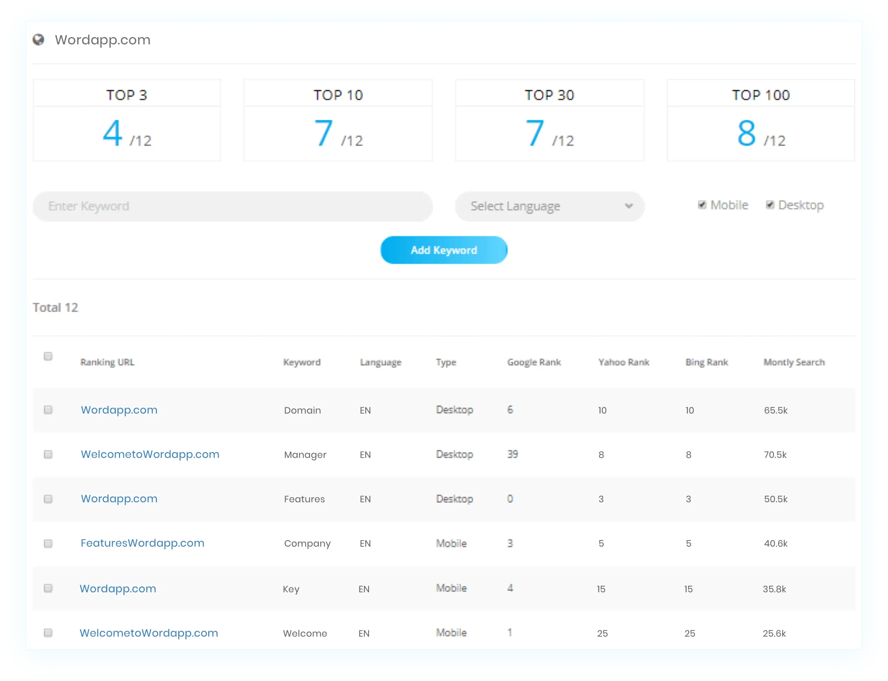Click the 35.8k monthly search value
The image size is (888, 681).
774,589
